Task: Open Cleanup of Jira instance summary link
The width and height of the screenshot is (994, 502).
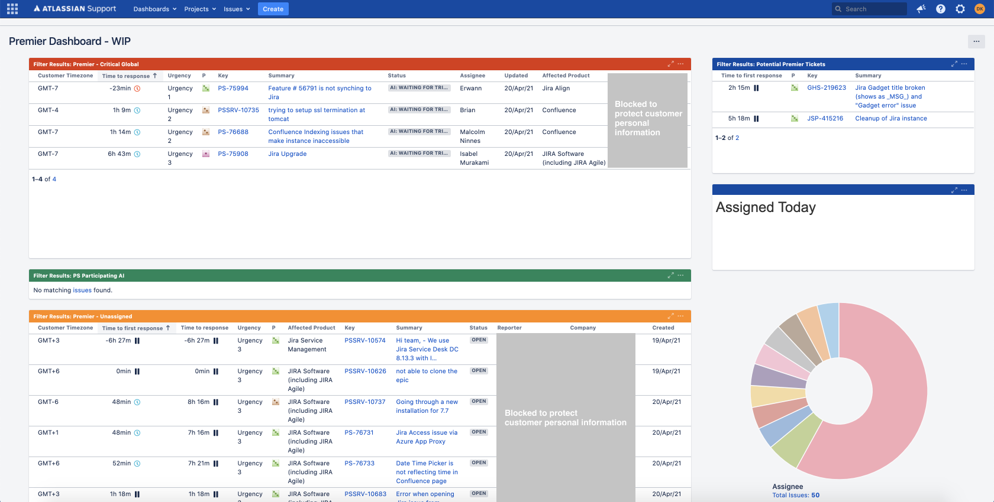Action: 891,119
